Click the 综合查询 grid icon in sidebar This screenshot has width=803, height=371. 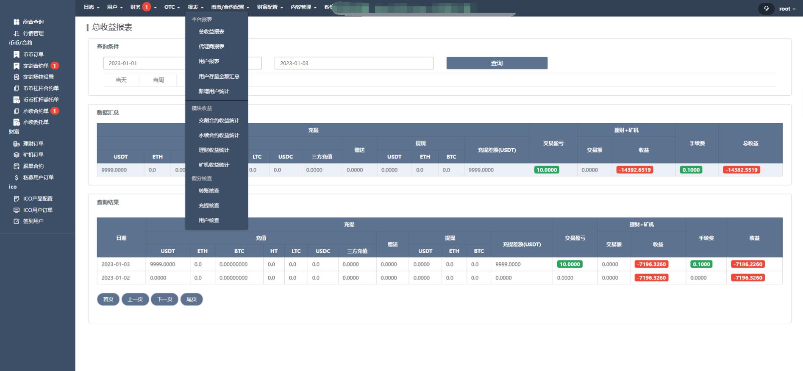pyautogui.click(x=17, y=22)
